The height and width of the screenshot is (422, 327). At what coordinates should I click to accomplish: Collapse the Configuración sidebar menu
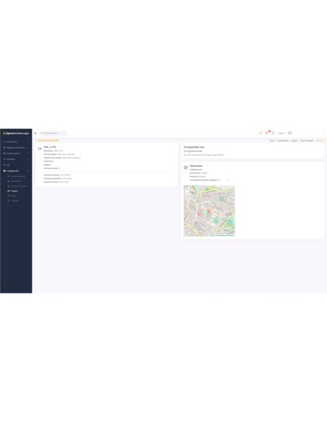coord(16,171)
